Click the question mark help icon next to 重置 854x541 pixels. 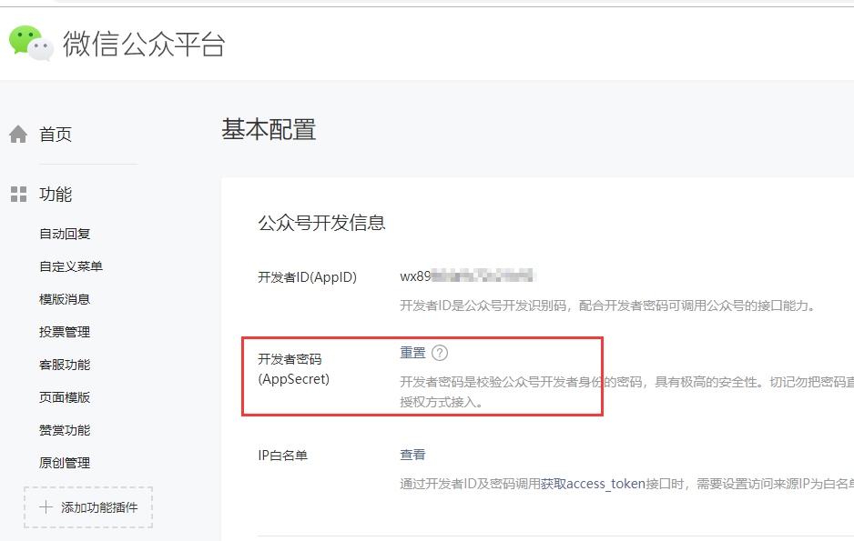[440, 354]
